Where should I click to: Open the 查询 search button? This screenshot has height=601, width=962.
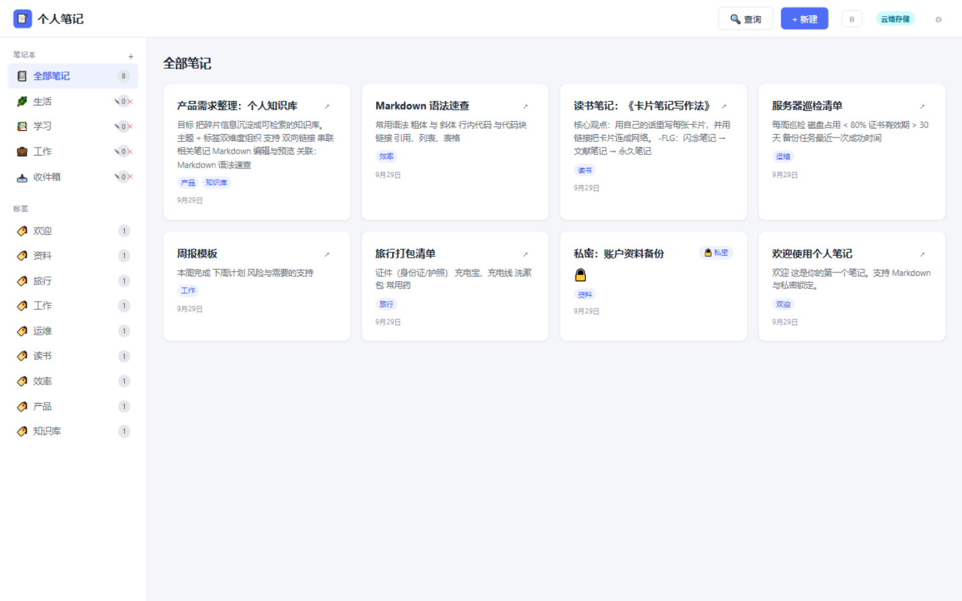(746, 19)
